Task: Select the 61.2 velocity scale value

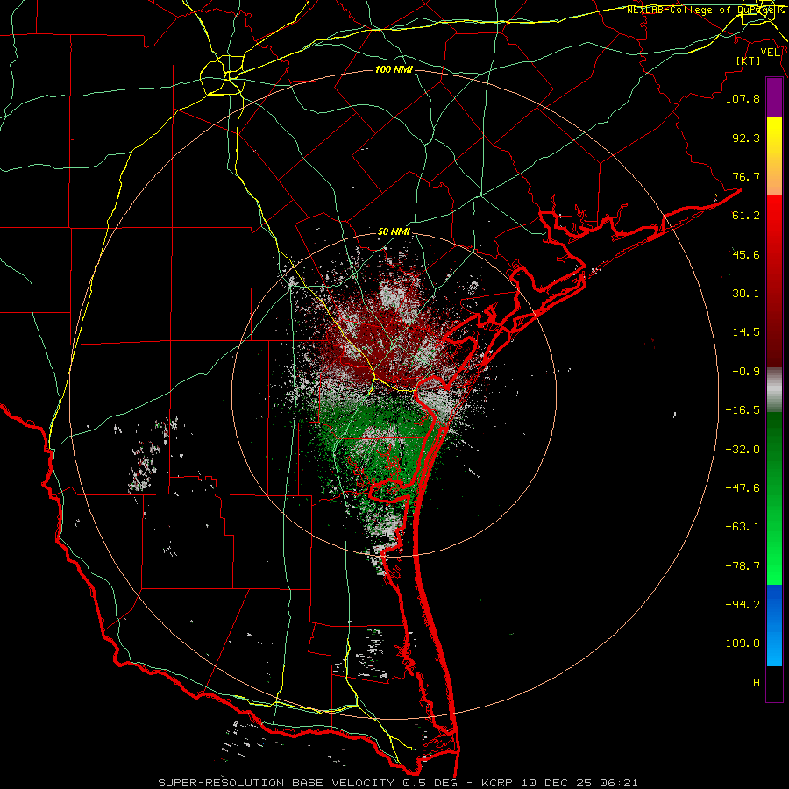Action: click(x=746, y=216)
